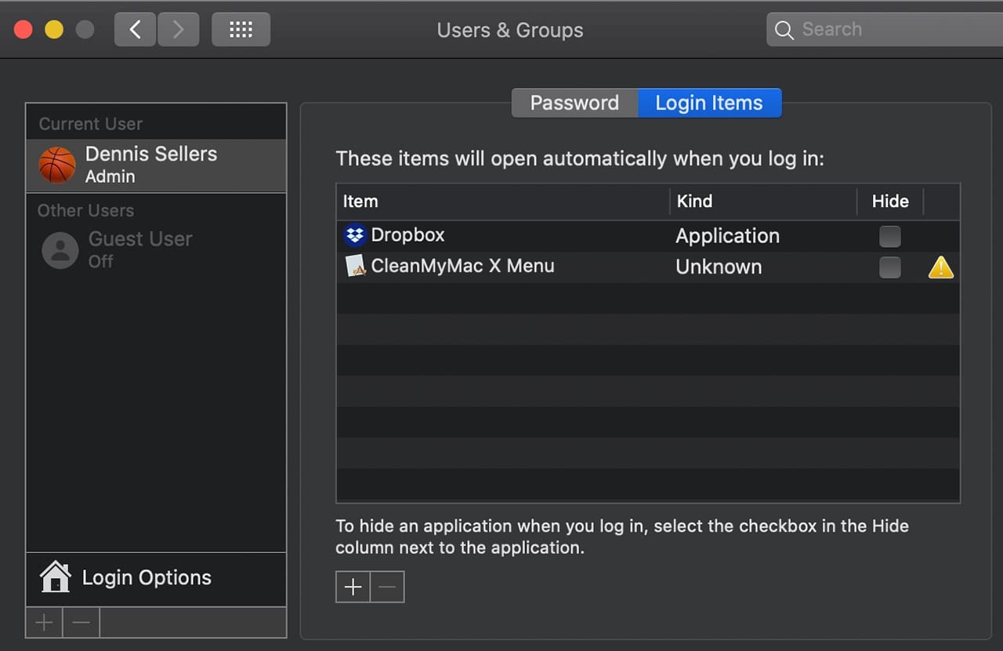Image resolution: width=1003 pixels, height=651 pixels.
Task: Select the Login Items tab
Action: (709, 103)
